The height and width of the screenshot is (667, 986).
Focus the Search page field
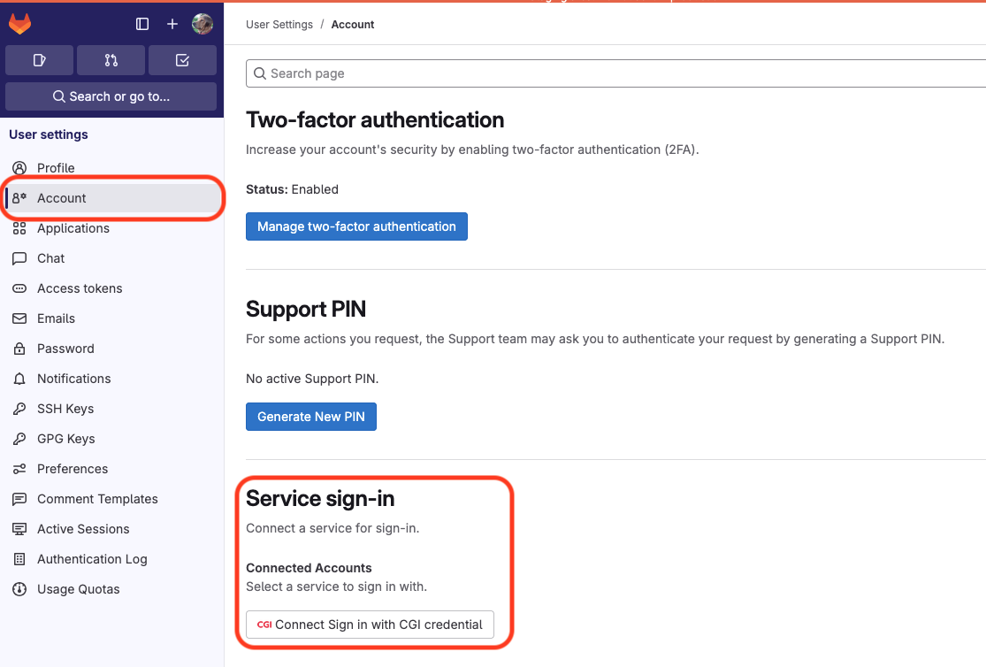pos(619,73)
